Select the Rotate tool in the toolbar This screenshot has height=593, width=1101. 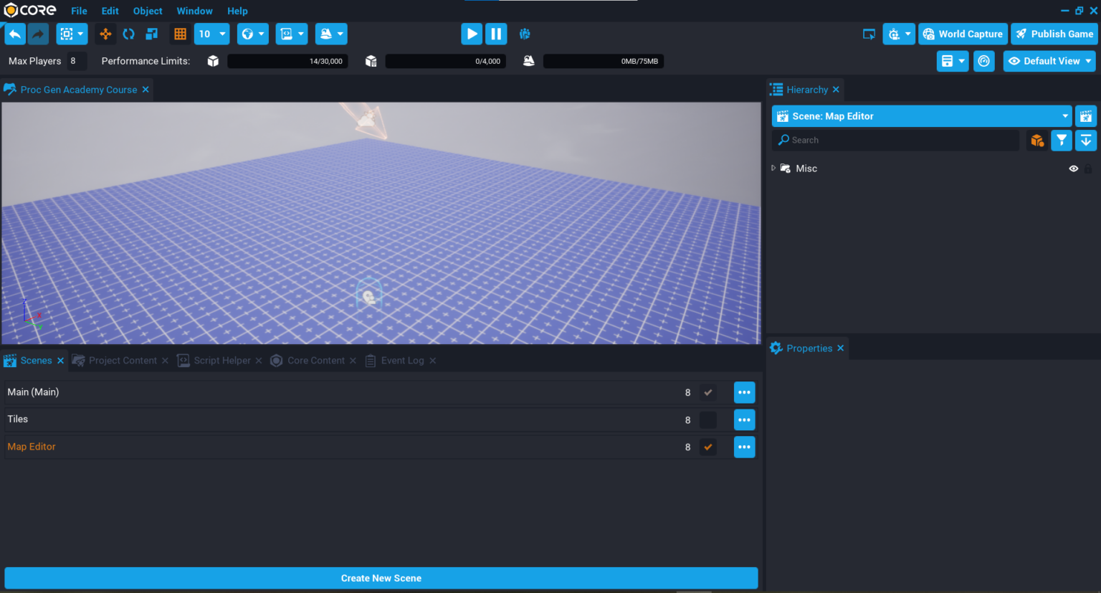(128, 34)
